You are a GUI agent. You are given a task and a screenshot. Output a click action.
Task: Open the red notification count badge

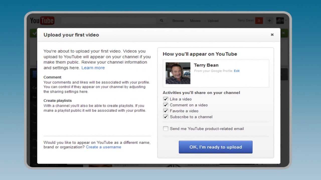point(259,21)
